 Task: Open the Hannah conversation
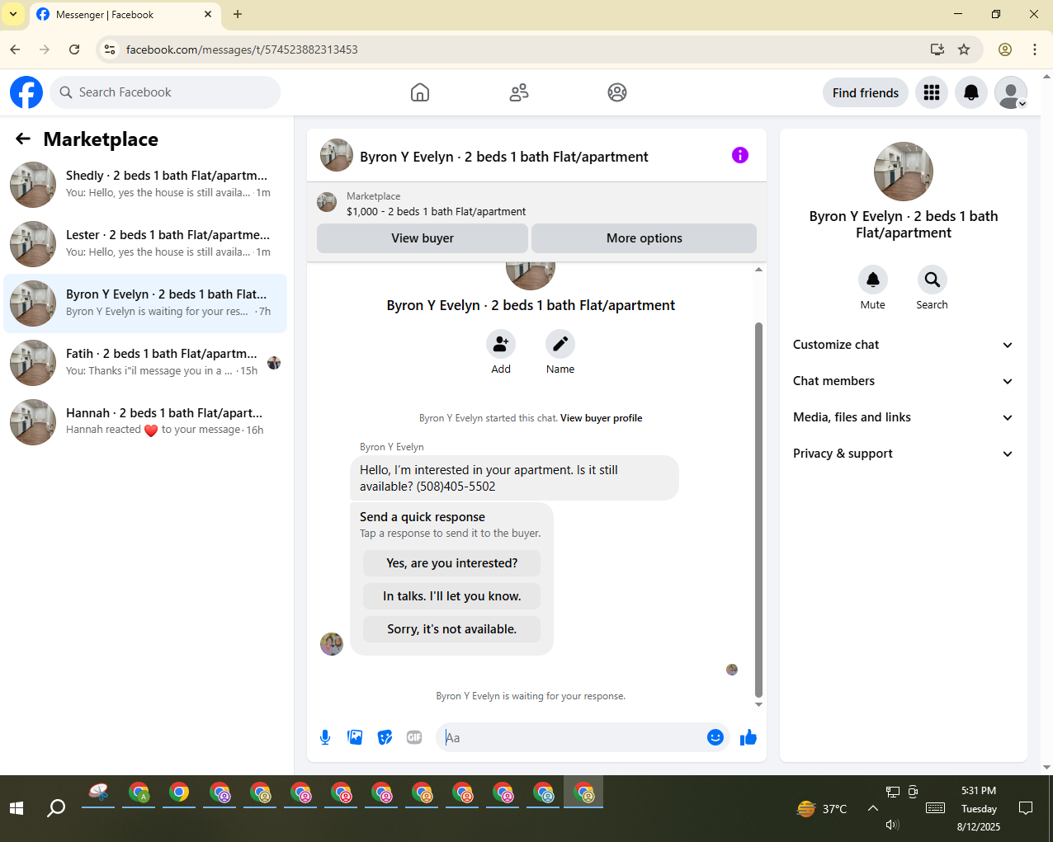(x=145, y=422)
